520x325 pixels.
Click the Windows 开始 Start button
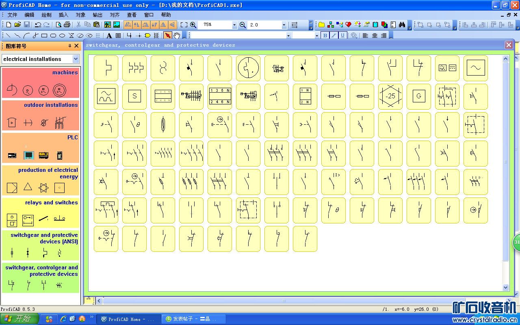19,319
